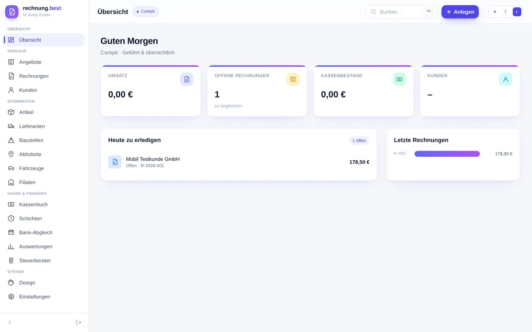Click the Kassenbestand 0,00 € value
Image resolution: width=532 pixels, height=332 pixels.
[333, 94]
